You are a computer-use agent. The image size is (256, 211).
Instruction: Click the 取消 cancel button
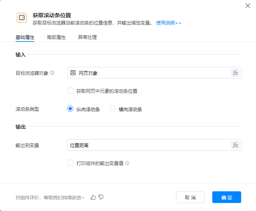point(190,197)
